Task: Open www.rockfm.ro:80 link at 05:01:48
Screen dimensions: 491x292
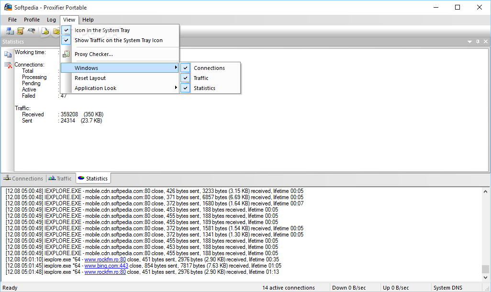Action: coord(105,272)
